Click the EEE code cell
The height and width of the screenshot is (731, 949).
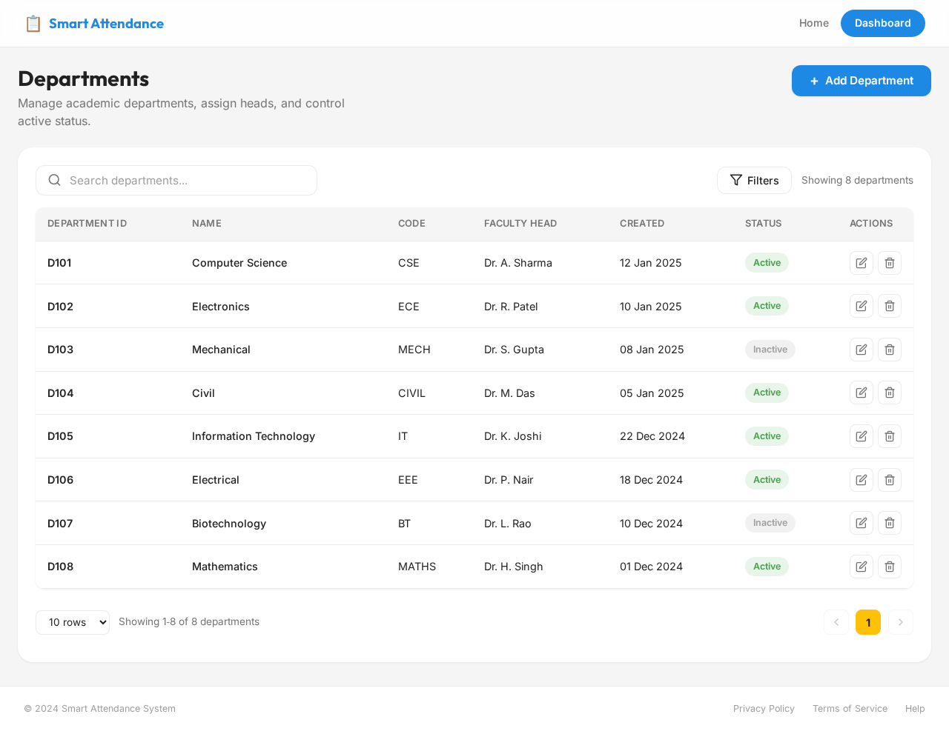408,480
